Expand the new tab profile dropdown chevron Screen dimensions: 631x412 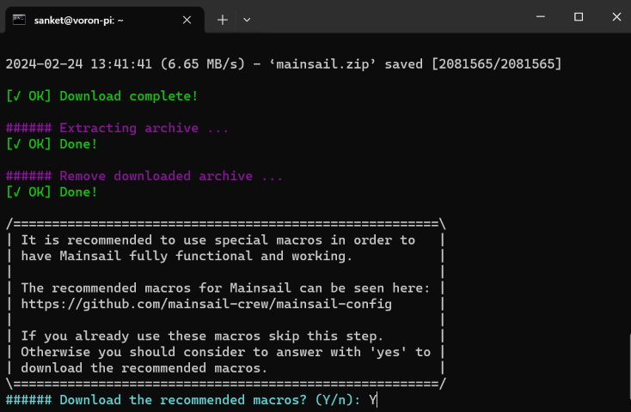click(x=247, y=19)
